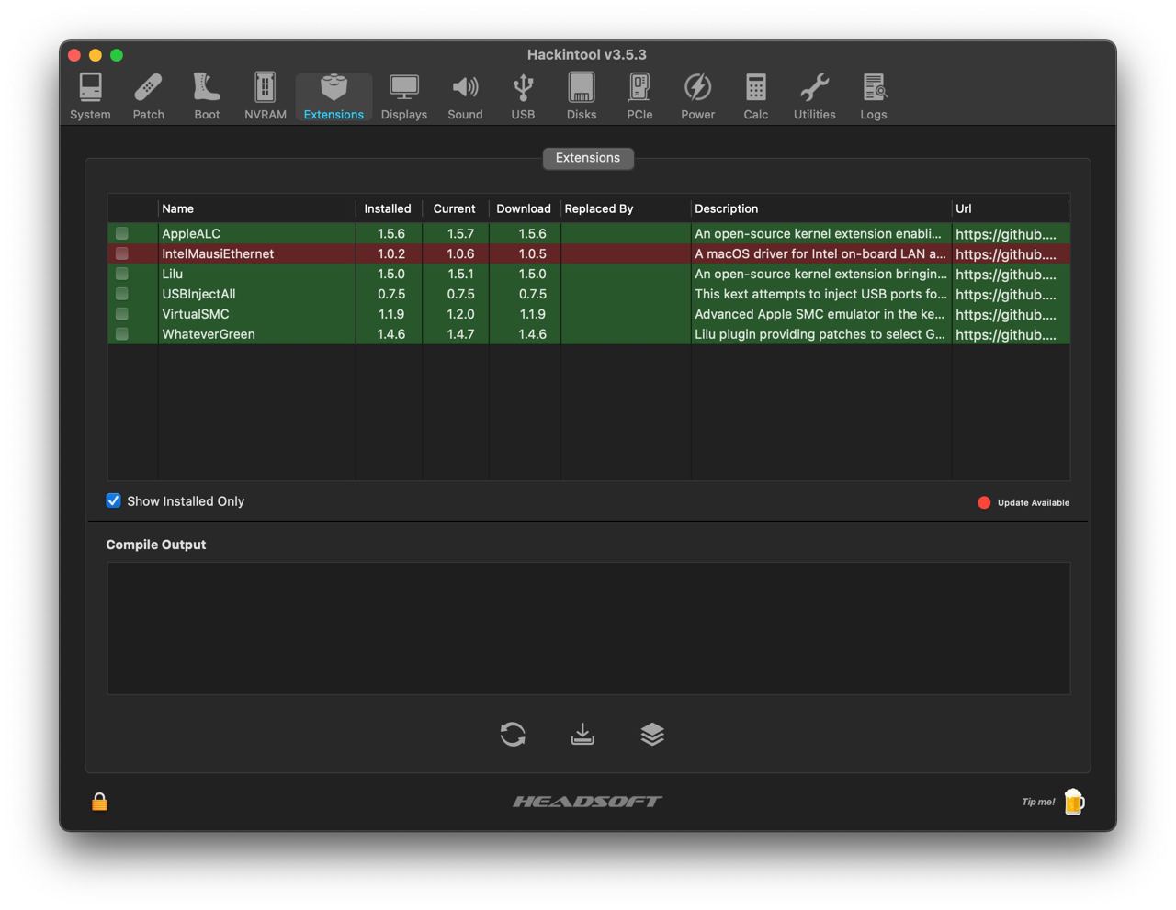Open the Logs toolbar section
Screen dimensions: 1176x910
(x=874, y=96)
